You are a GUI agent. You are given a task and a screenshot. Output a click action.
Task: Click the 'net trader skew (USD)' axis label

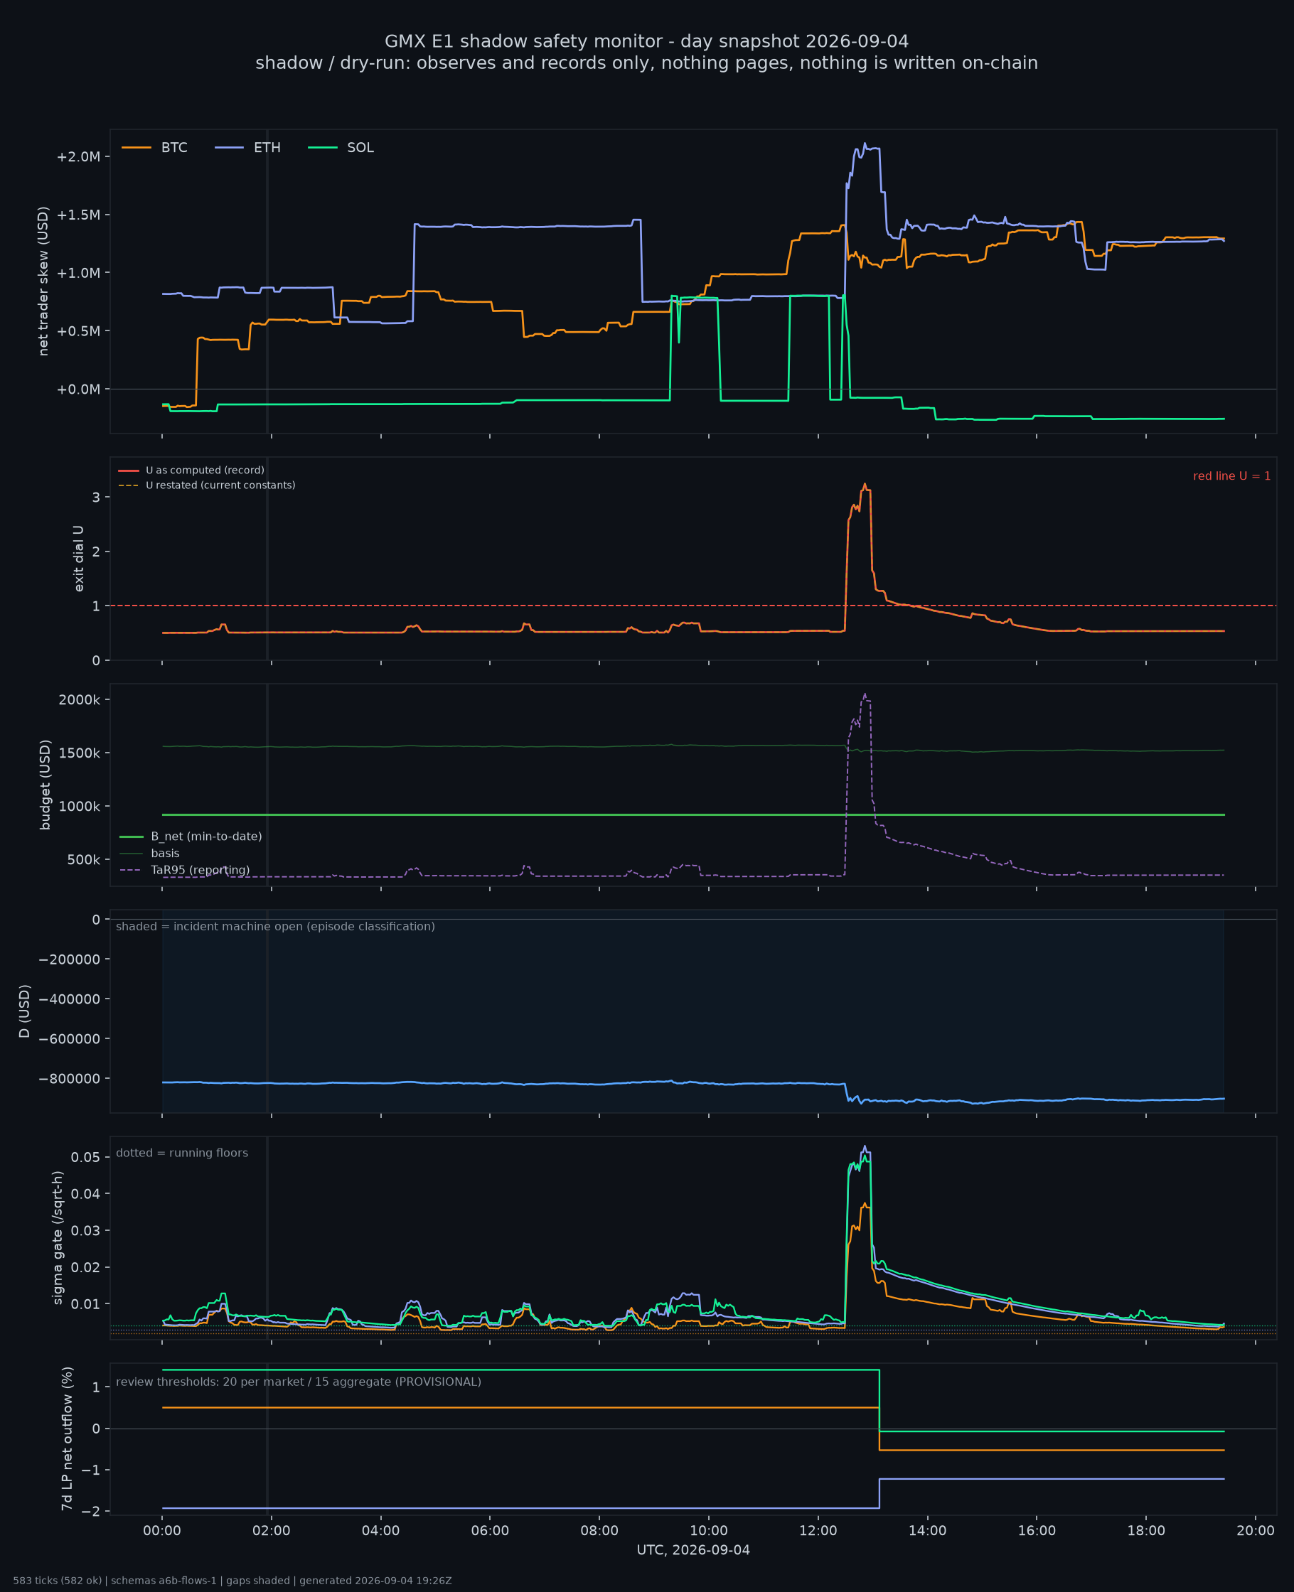tap(43, 281)
